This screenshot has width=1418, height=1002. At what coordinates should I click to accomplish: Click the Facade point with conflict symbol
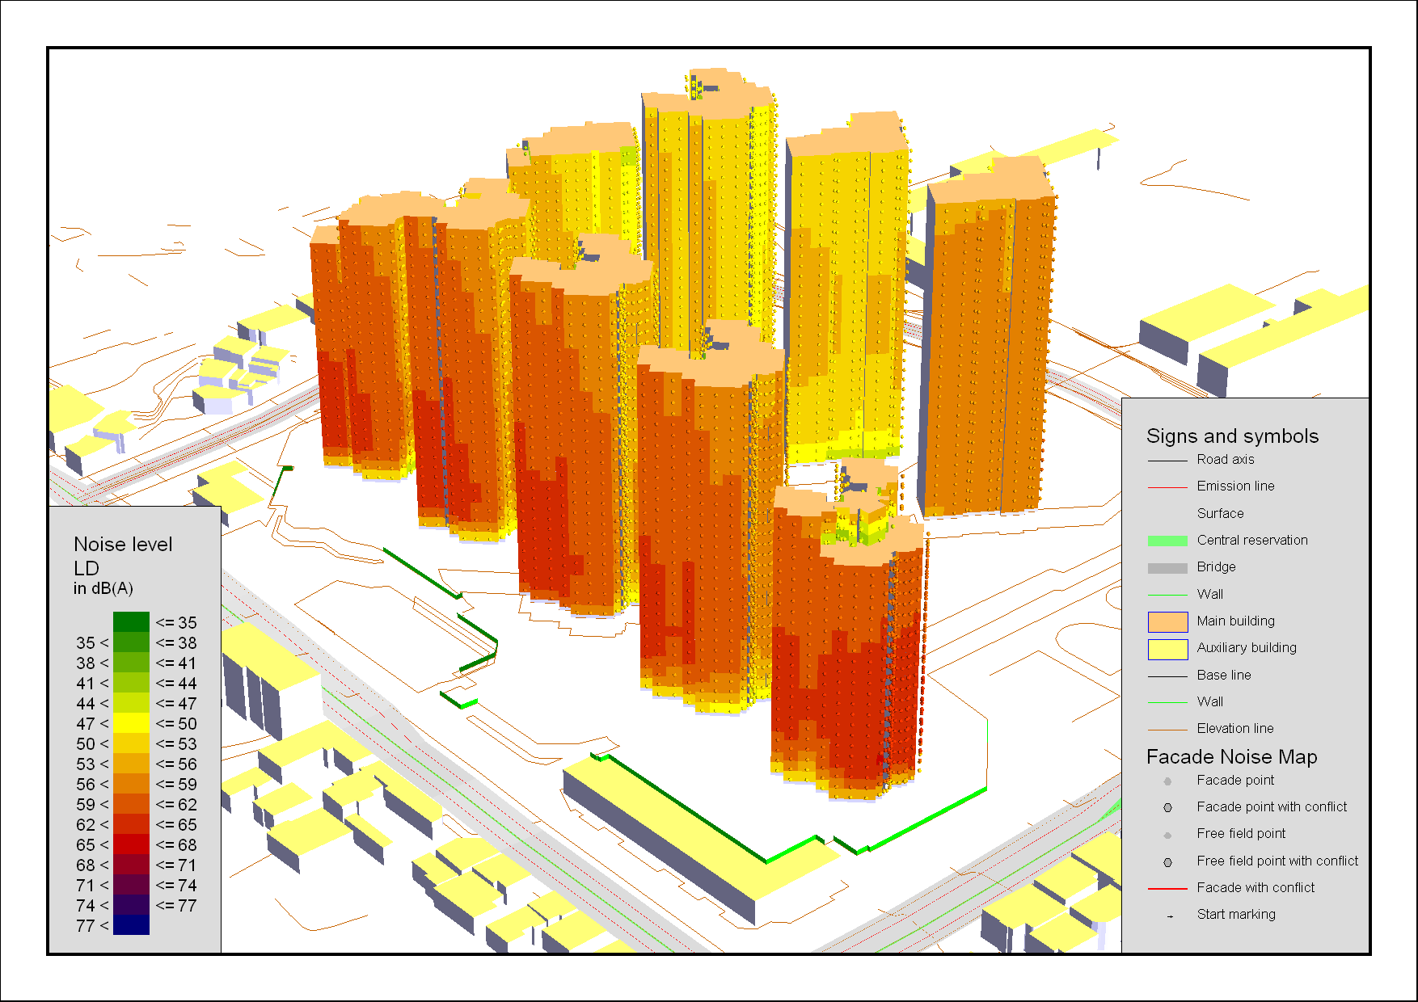[1167, 807]
